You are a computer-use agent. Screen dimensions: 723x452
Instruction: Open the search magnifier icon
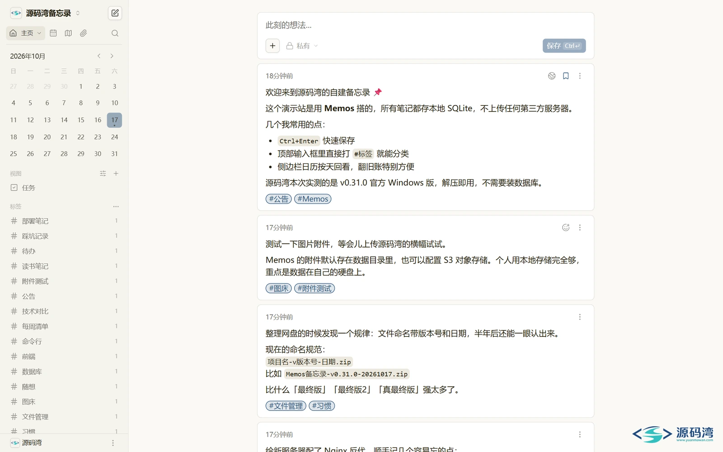115,33
